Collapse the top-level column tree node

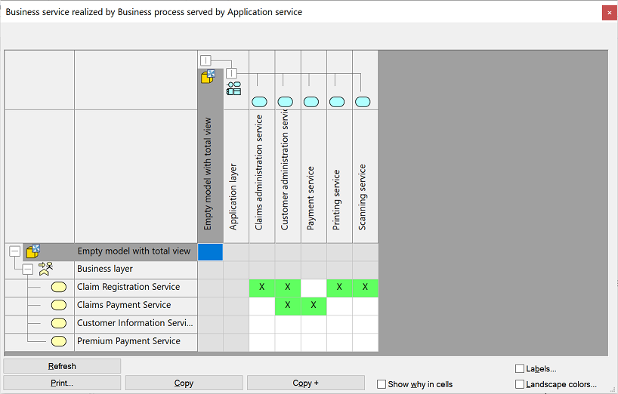[205, 60]
